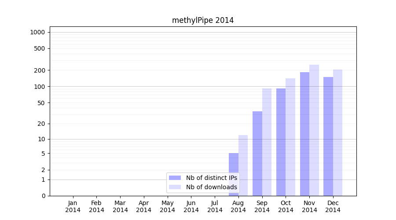Click the 'Nb of distinct IPs' legend swatch

tap(175, 178)
